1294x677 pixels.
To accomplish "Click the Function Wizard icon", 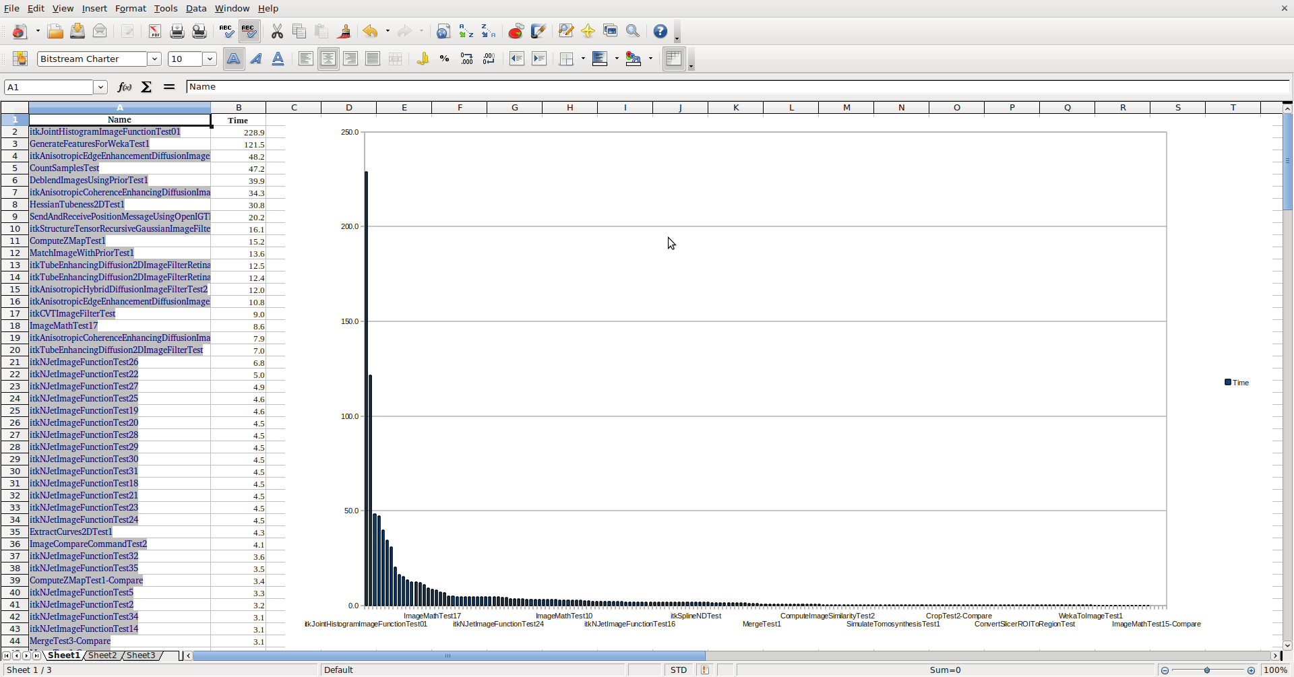I will [125, 87].
